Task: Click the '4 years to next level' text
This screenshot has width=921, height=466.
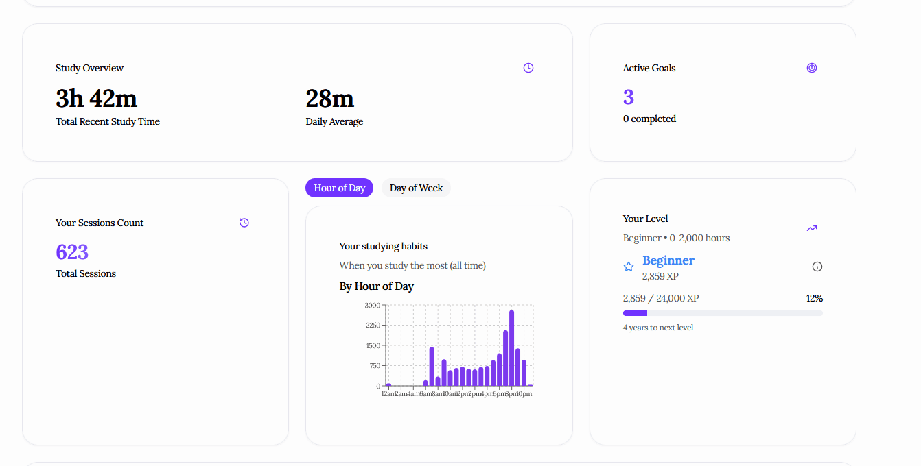Action: (657, 328)
